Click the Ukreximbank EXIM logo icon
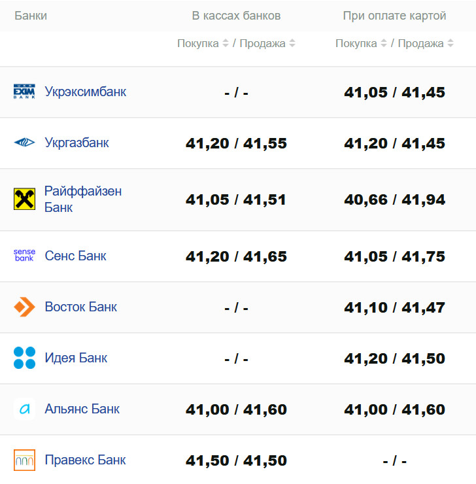Image resolution: width=476 pixels, height=484 pixels. tap(24, 92)
